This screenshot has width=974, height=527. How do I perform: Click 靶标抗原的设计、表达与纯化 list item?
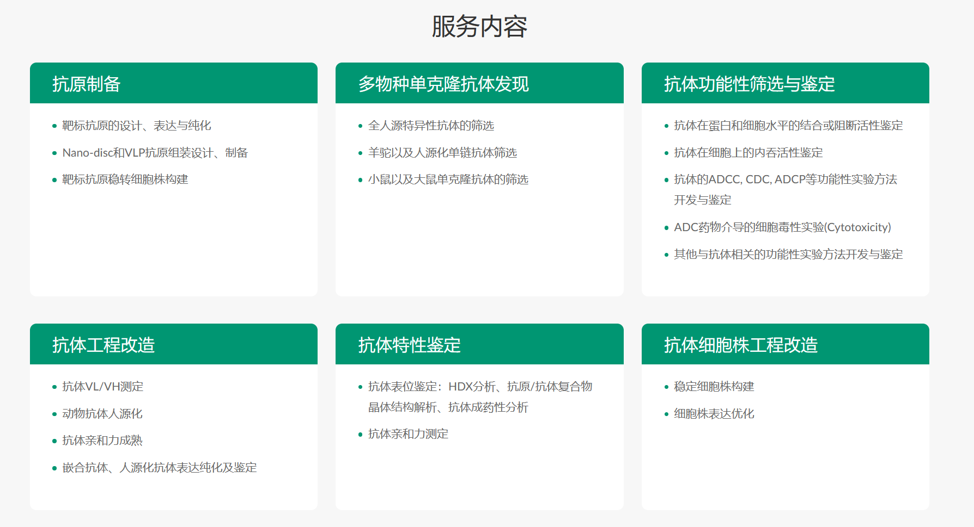(x=136, y=126)
